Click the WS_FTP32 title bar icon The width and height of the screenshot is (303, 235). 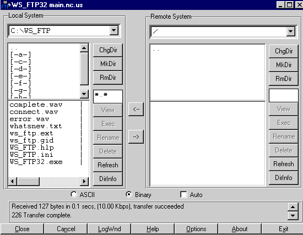(6, 5)
